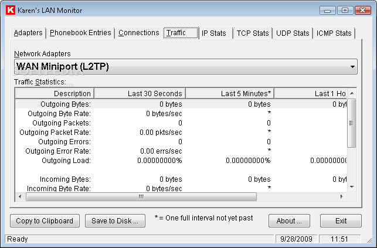377x248 pixels.
Task: Maximize the Karen's LAN Monitor window
Action: [x=345, y=11]
